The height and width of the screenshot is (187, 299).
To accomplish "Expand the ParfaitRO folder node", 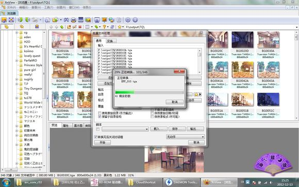I will pyautogui.click(x=17, y=60).
